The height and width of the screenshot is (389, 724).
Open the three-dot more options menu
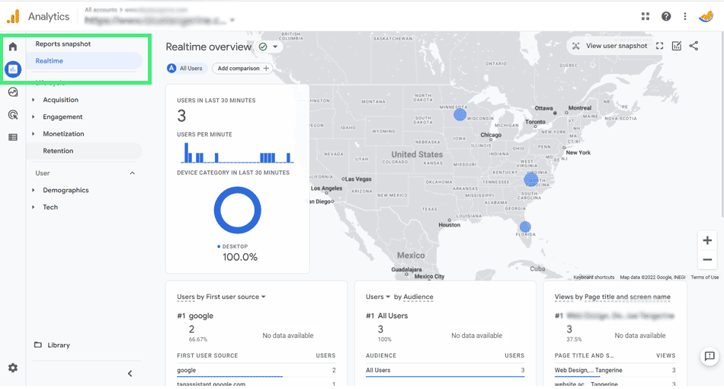685,17
